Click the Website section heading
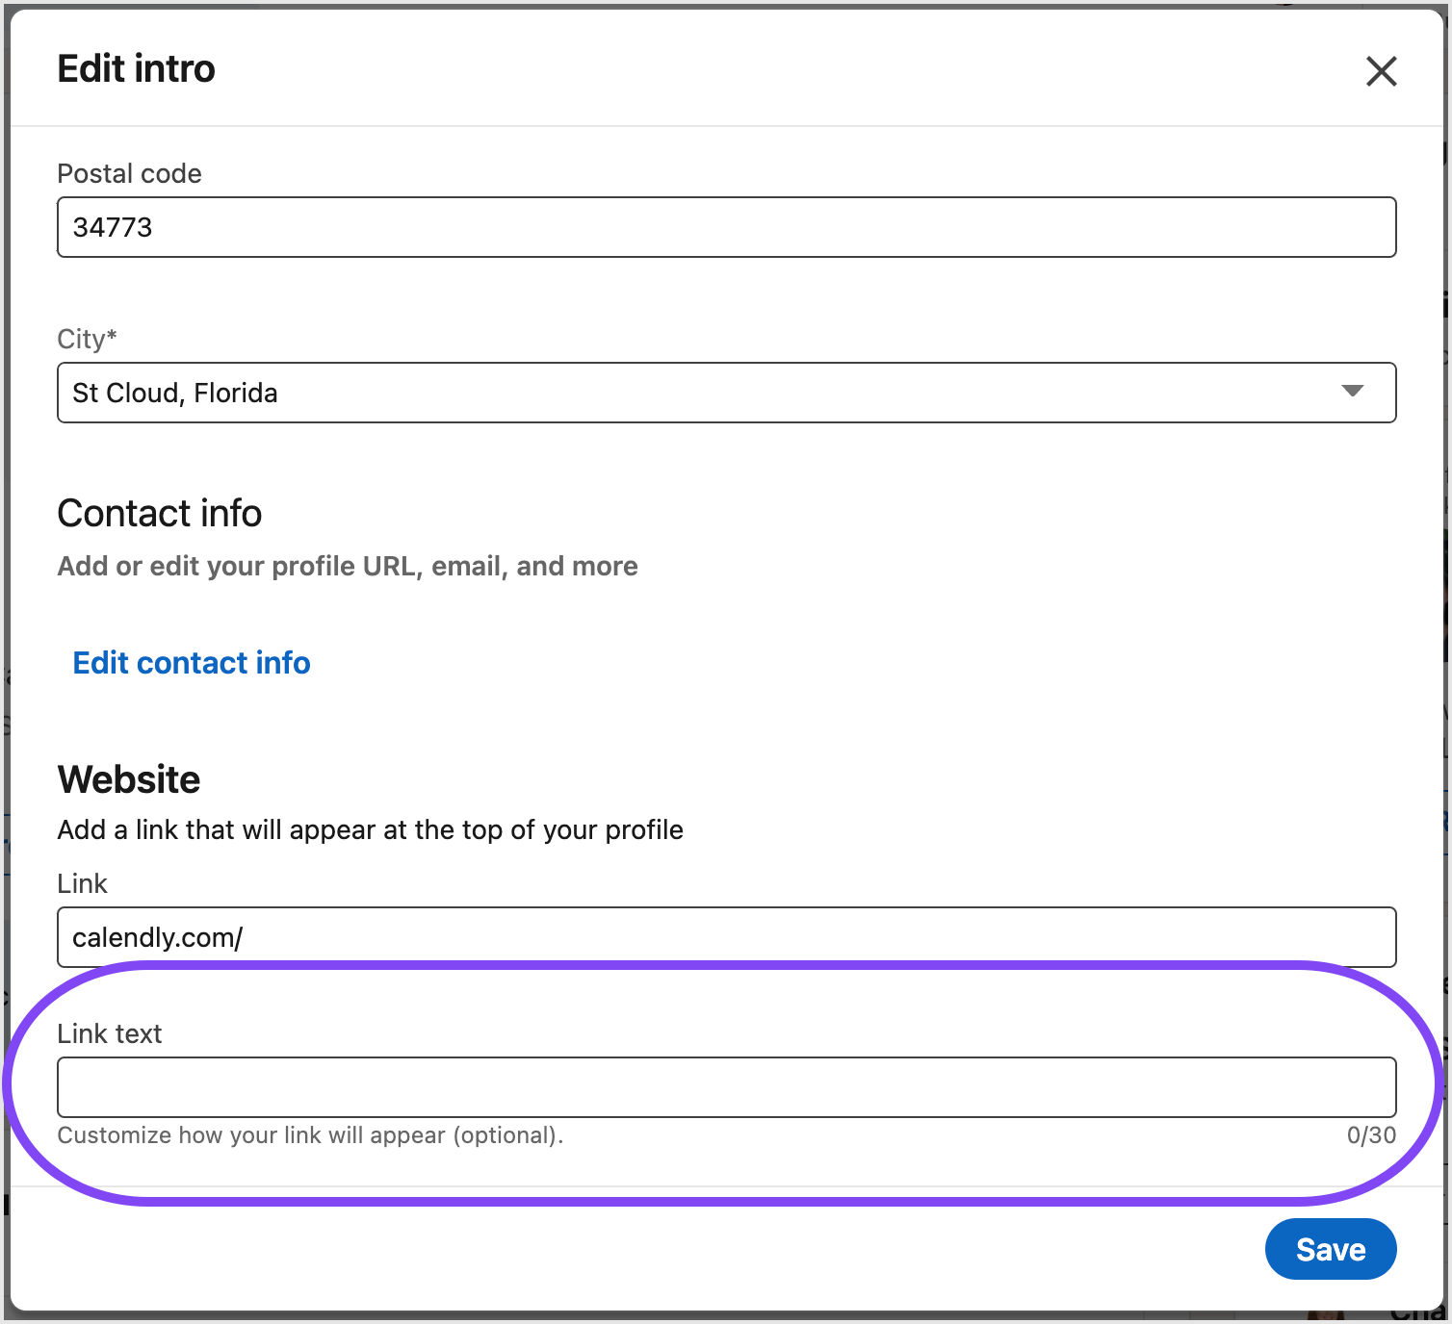The height and width of the screenshot is (1324, 1452). pos(128,779)
